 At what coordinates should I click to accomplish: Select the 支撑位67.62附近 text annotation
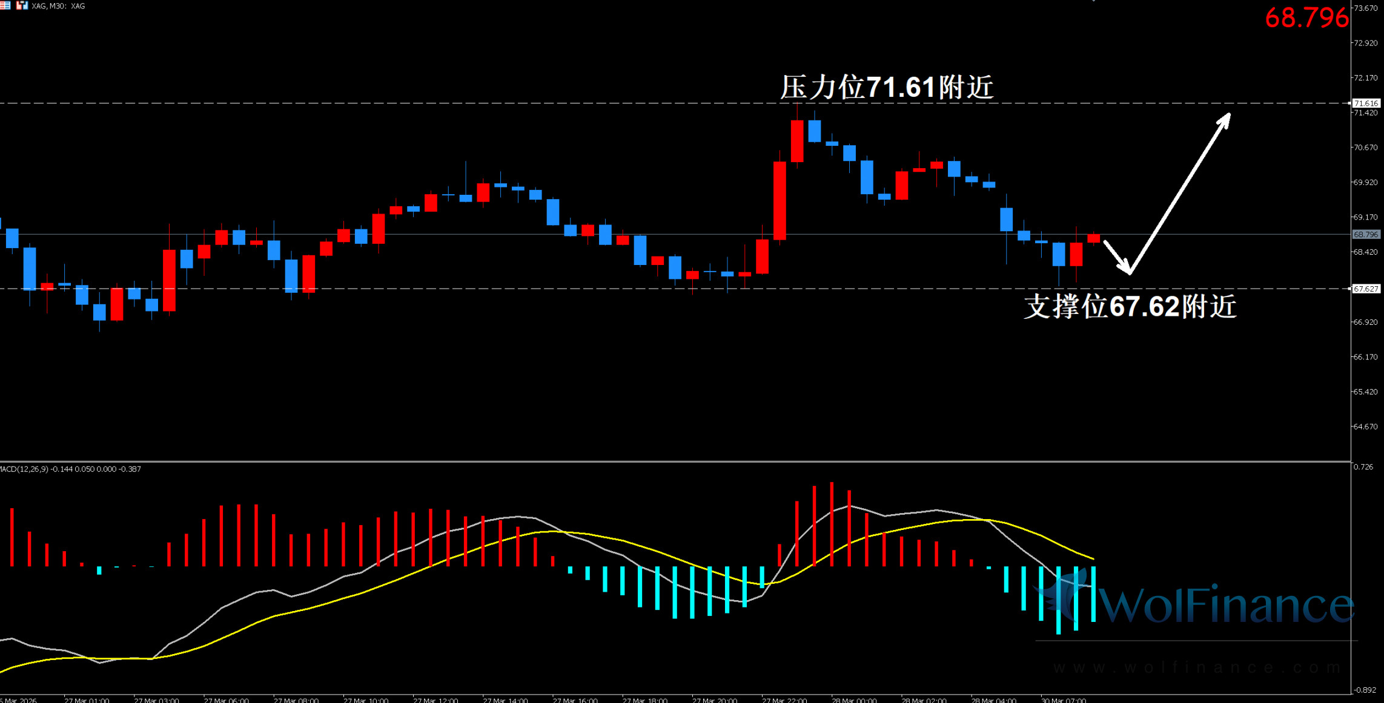pyautogui.click(x=1130, y=306)
